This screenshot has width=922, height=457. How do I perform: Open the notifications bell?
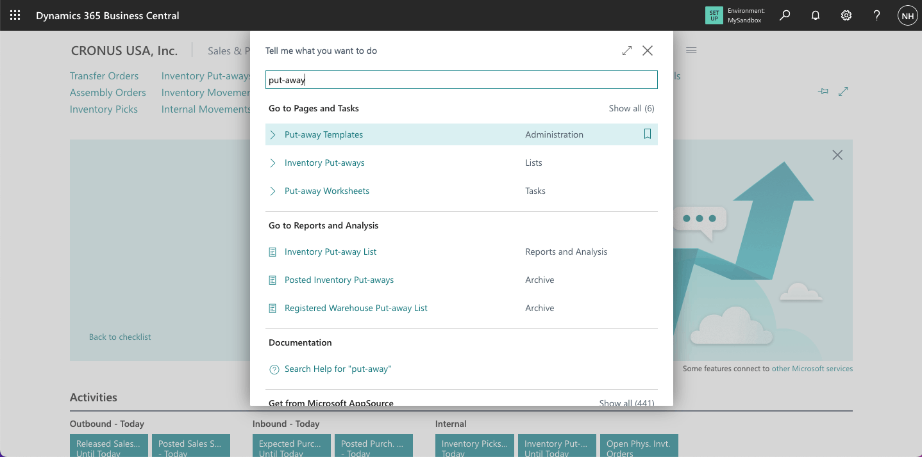(x=816, y=15)
